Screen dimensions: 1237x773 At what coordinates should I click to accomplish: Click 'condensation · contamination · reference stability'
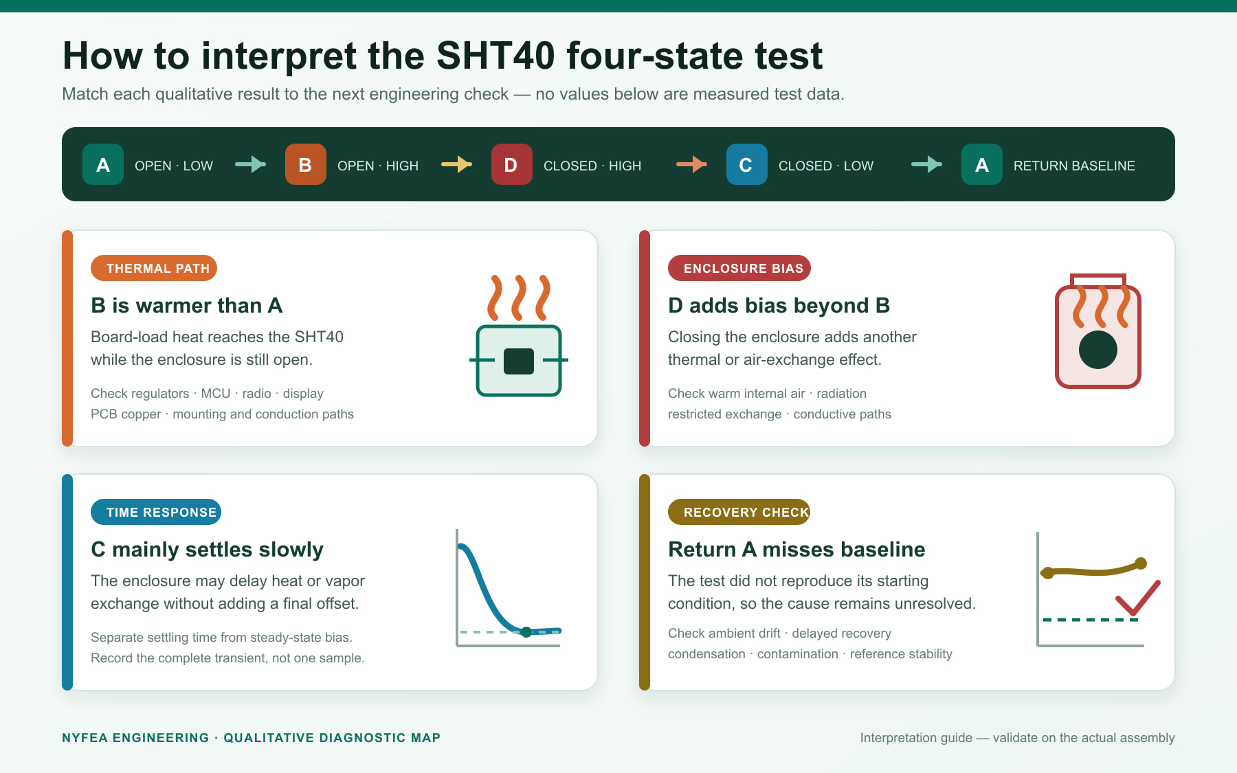[x=810, y=654]
